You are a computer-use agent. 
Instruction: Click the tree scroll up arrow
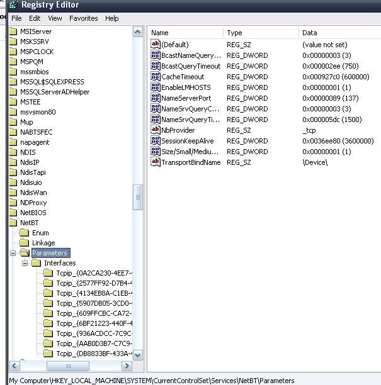[x=138, y=32]
